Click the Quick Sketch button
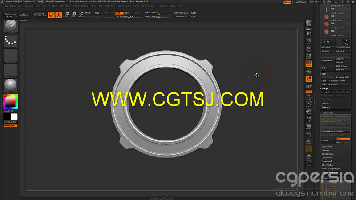 coord(40,15)
